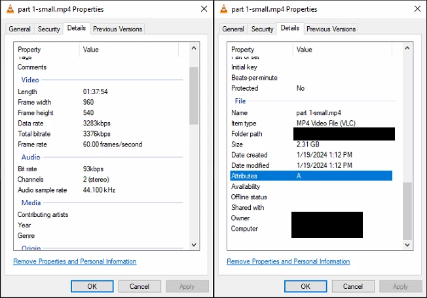Open General tab in left Properties window
The width and height of the screenshot is (427, 298).
pos(20,29)
